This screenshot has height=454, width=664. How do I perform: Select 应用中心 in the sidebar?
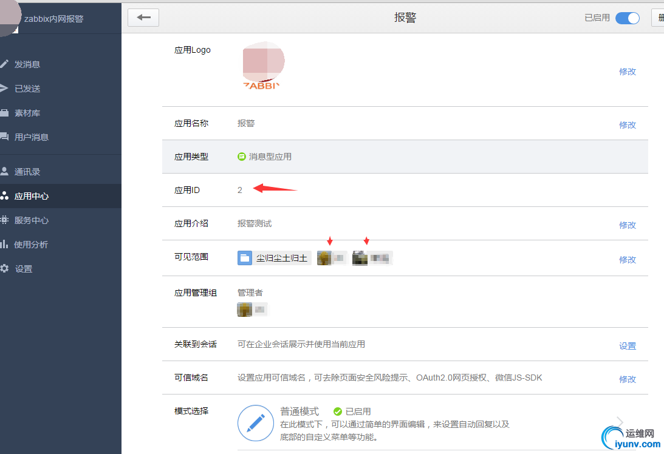[32, 196]
